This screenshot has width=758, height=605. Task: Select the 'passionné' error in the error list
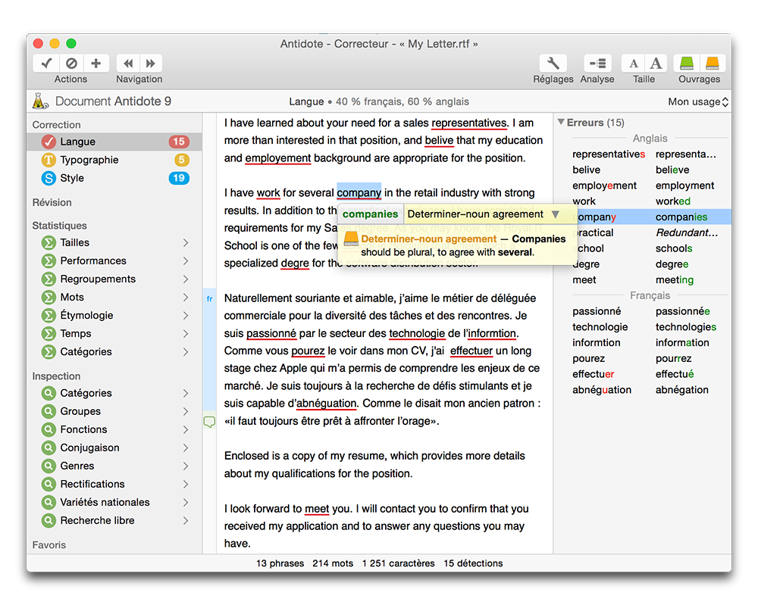643,311
